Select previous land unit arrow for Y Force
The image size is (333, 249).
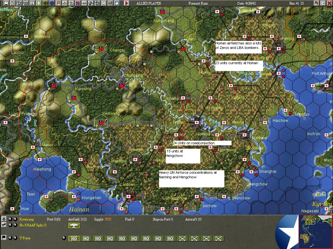click(x=10, y=238)
